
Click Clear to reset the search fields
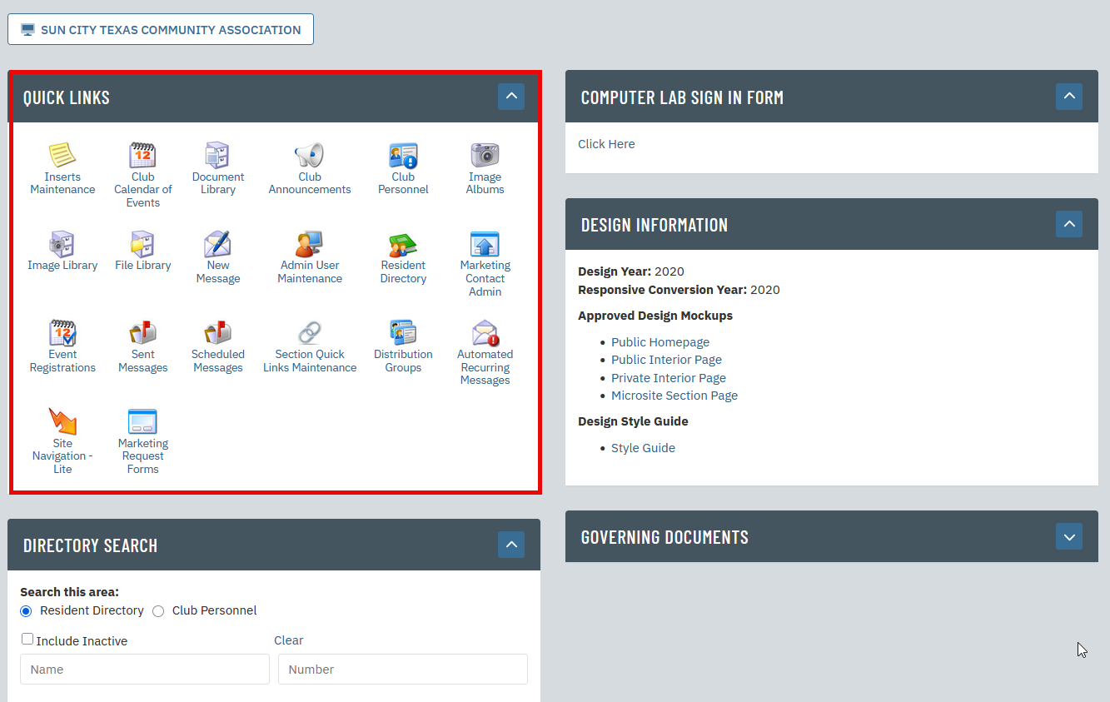[x=288, y=640]
